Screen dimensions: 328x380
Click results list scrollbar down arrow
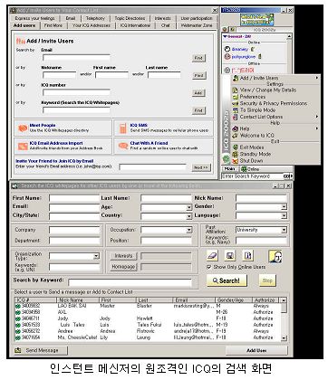[284, 338]
